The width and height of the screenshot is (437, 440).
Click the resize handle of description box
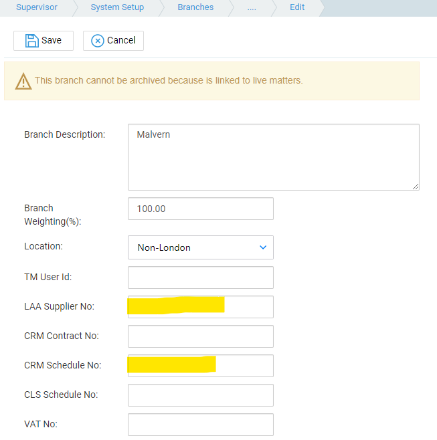point(416,187)
